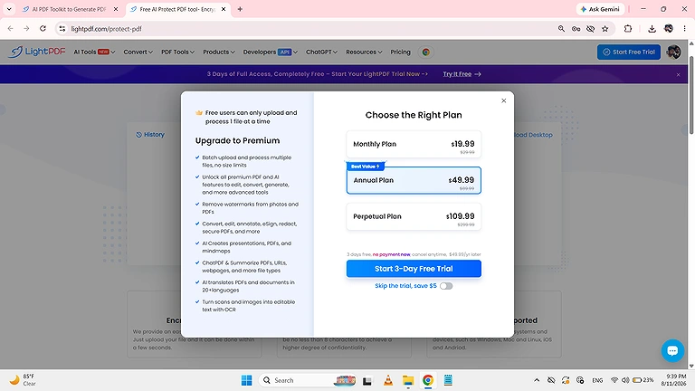The height and width of the screenshot is (391, 695).
Task: Click the ENG language indicator
Action: [597, 380]
